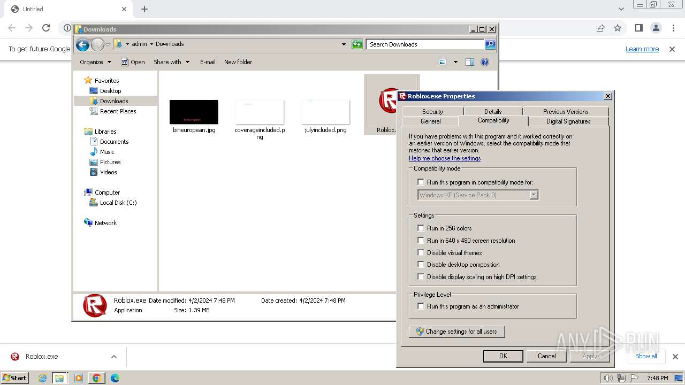
Task: Open Desktop in navigation pane
Action: pyautogui.click(x=110, y=91)
